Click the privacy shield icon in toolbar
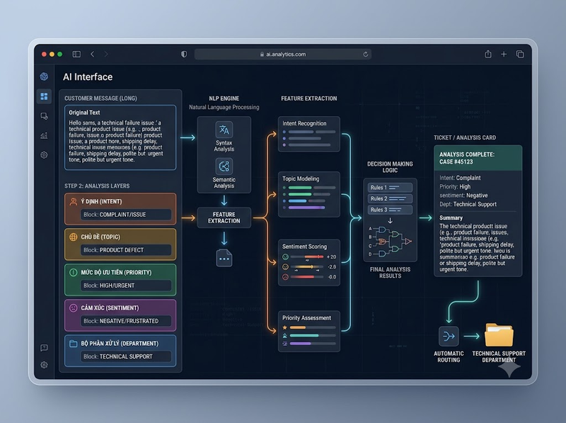 [184, 55]
